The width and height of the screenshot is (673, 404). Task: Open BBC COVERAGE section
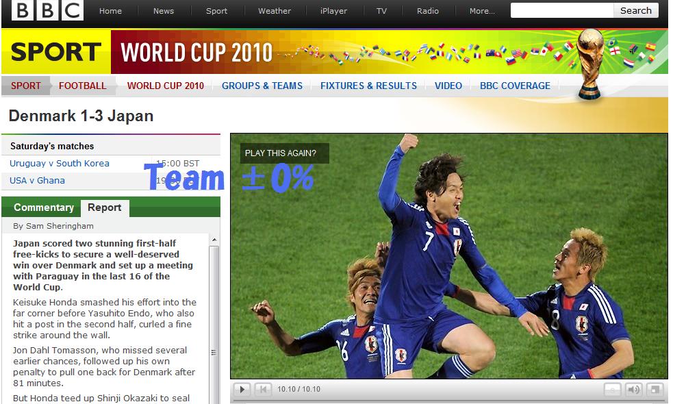(x=515, y=86)
